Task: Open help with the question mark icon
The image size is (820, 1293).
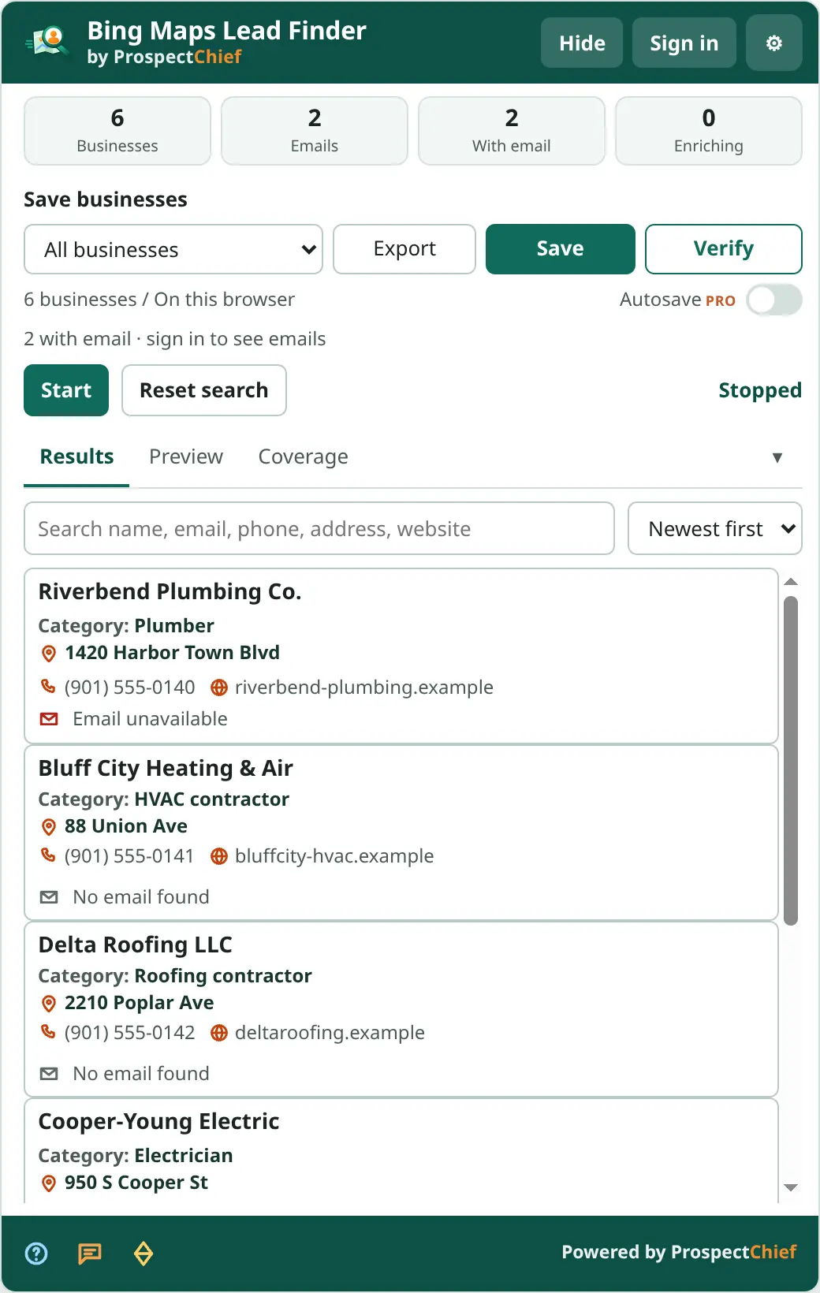Action: pos(36,1254)
